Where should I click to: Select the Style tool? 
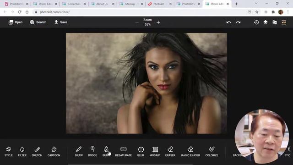point(9,152)
